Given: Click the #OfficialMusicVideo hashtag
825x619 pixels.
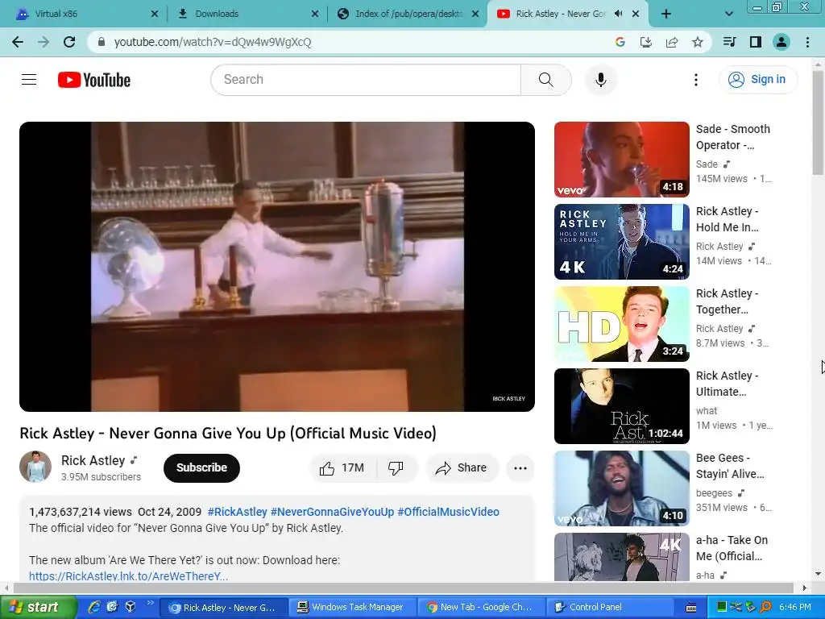Looking at the screenshot, I should pos(448,512).
